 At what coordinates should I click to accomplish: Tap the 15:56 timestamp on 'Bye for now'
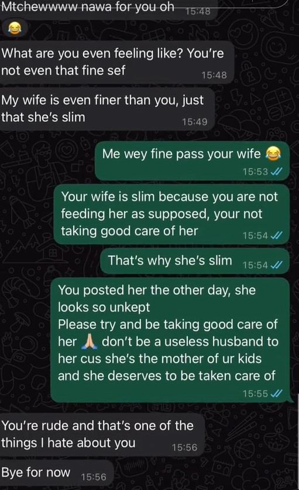(94, 477)
